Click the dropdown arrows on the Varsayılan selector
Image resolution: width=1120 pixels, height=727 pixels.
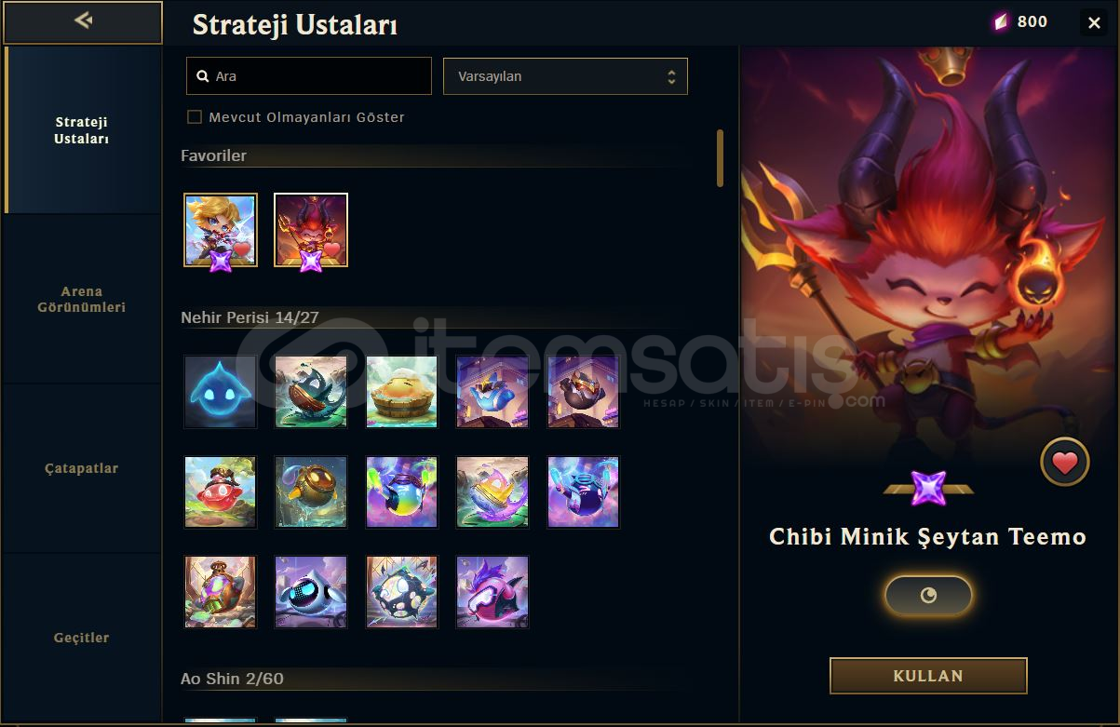(671, 77)
